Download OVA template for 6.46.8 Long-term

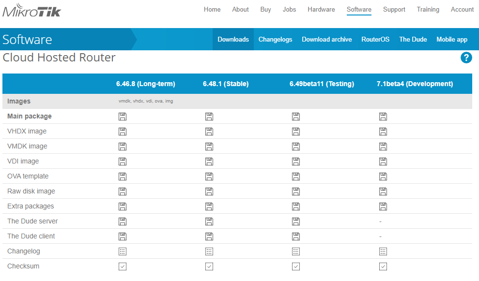(123, 176)
